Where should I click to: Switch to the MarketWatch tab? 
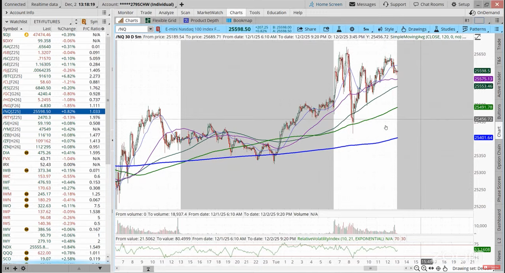click(210, 13)
